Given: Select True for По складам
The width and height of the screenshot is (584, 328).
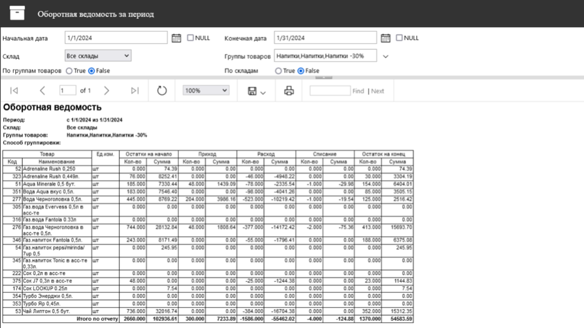Looking at the screenshot, I should (279, 71).
